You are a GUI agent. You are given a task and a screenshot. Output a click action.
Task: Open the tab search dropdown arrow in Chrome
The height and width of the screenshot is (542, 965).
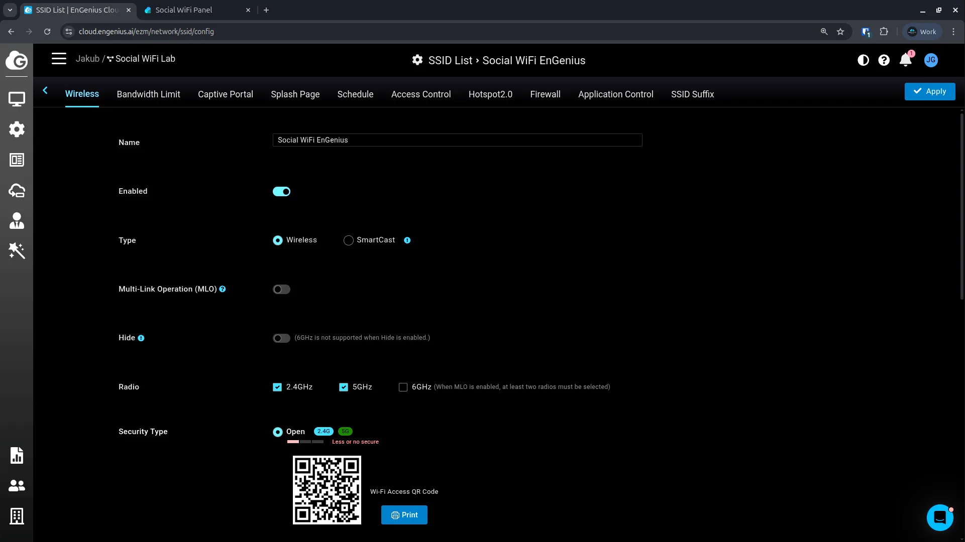tap(10, 10)
